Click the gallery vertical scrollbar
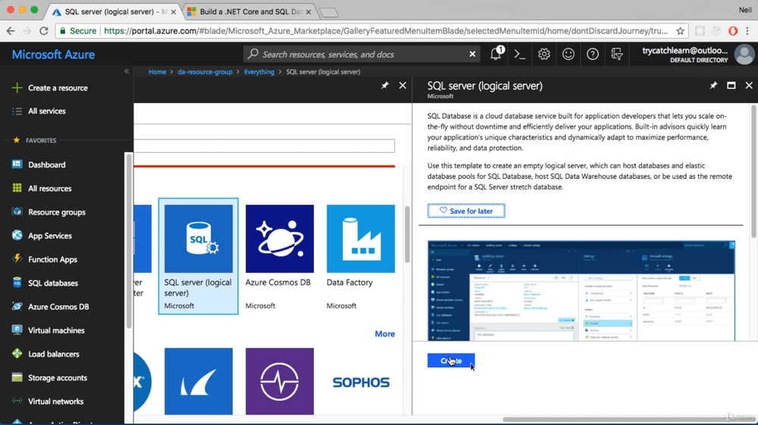Image resolution: width=758 pixels, height=425 pixels. click(408, 234)
